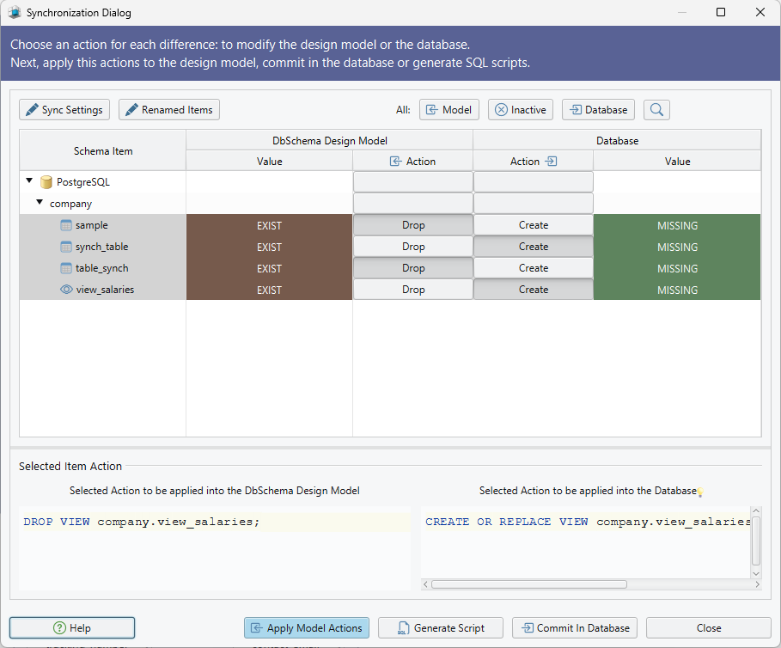Click EXIST cell for table_synch
Viewport: 781px width, 648px height.
click(x=270, y=268)
